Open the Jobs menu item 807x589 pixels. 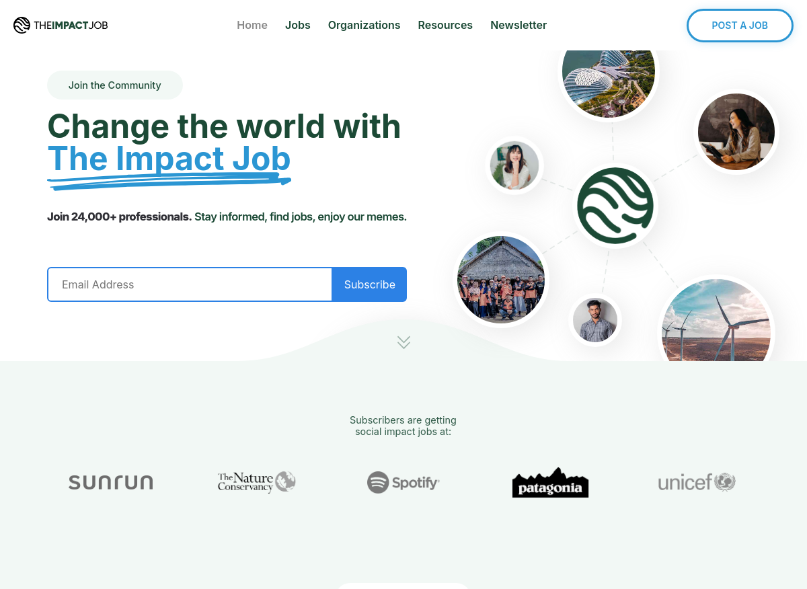298,25
